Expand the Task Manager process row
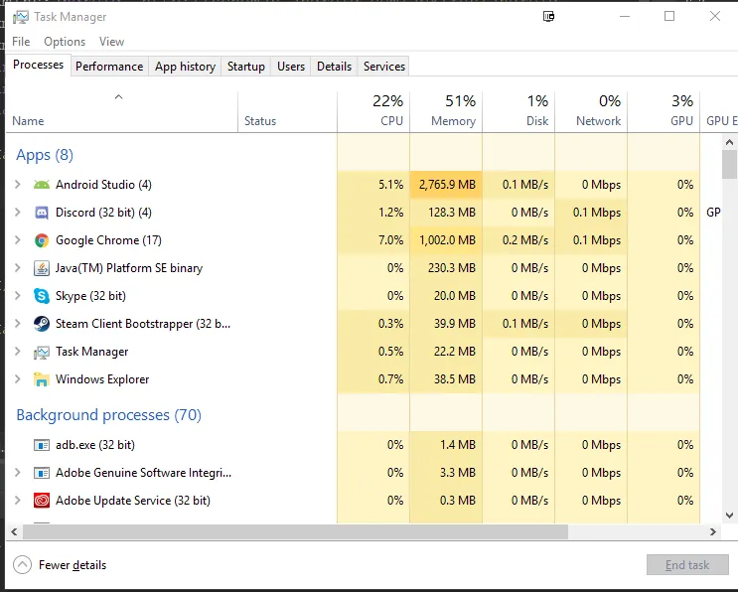738x592 pixels. (18, 351)
